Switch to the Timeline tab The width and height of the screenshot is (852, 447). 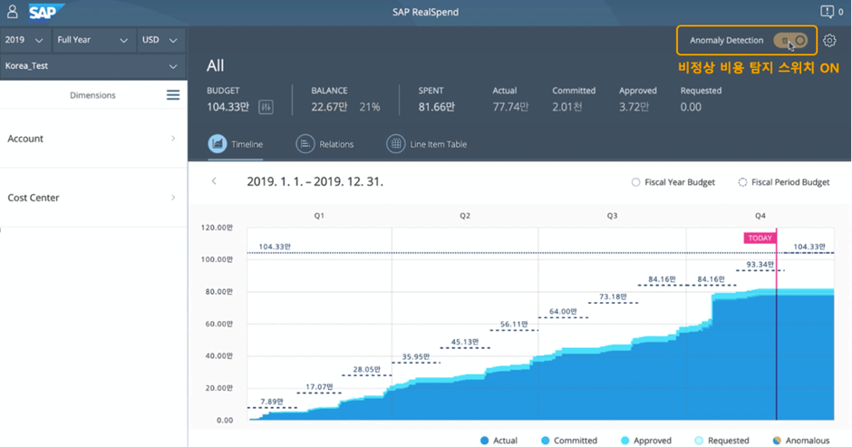pos(236,144)
